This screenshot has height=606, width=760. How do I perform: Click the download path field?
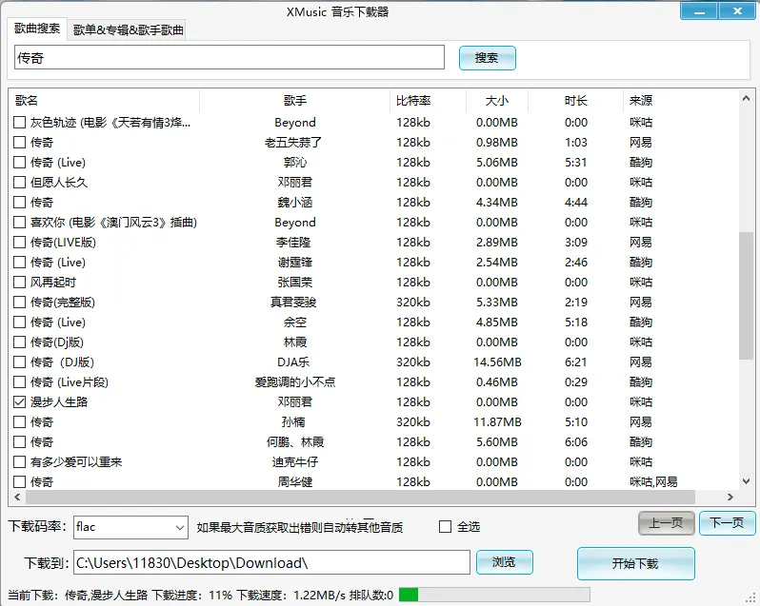click(x=271, y=562)
